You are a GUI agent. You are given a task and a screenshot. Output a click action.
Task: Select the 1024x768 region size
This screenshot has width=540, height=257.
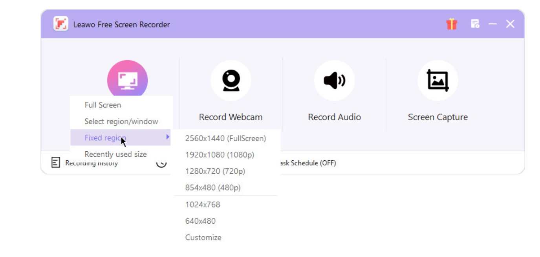[203, 205]
